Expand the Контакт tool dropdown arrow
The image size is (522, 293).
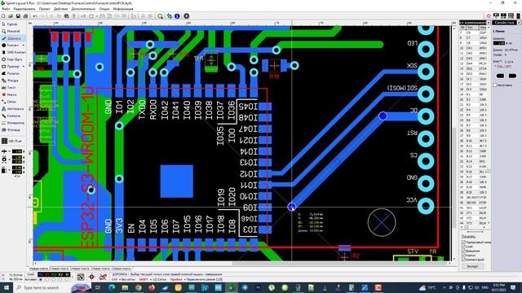pyautogui.click(x=24, y=46)
